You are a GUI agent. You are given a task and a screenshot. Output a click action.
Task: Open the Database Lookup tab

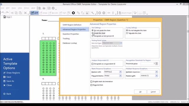pyautogui.click(x=70, y=43)
